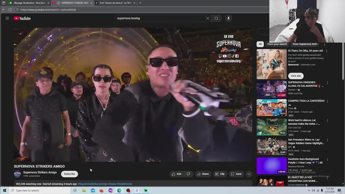Close the TikTok browser tab

(134, 3)
